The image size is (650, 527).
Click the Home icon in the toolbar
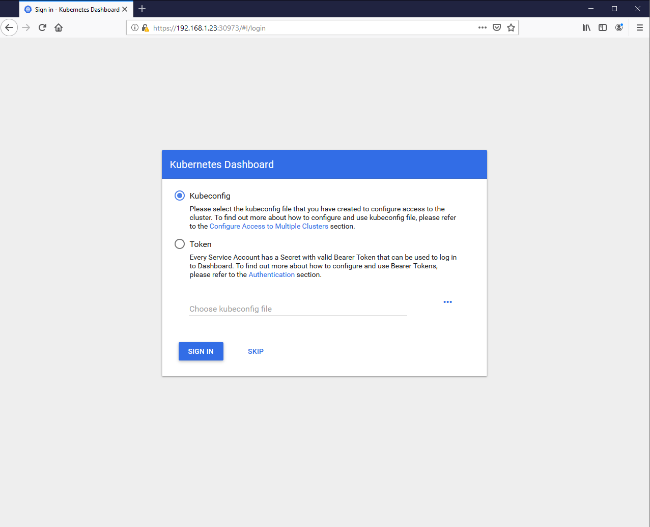59,27
